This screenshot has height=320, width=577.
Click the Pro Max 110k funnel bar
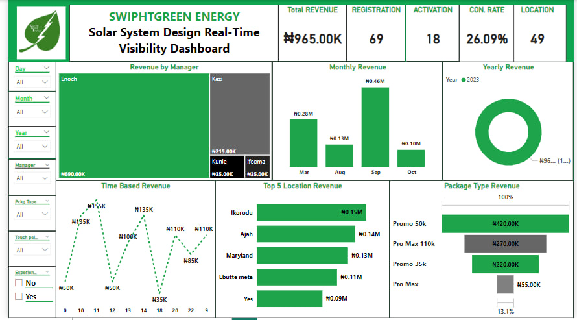[505, 244]
